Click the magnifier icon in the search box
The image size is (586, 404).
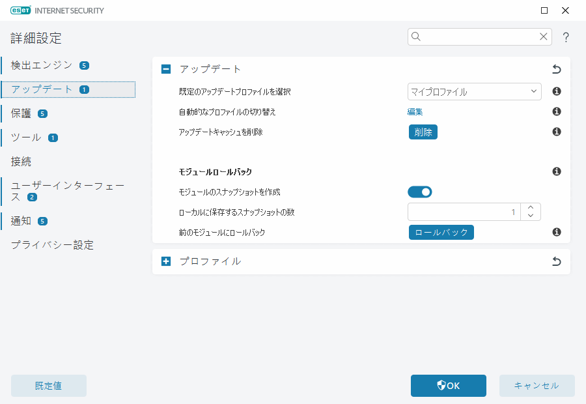416,36
